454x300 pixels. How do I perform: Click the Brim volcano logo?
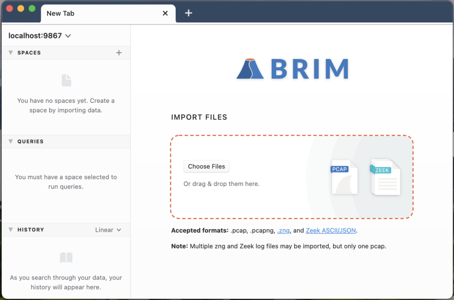pyautogui.click(x=250, y=69)
